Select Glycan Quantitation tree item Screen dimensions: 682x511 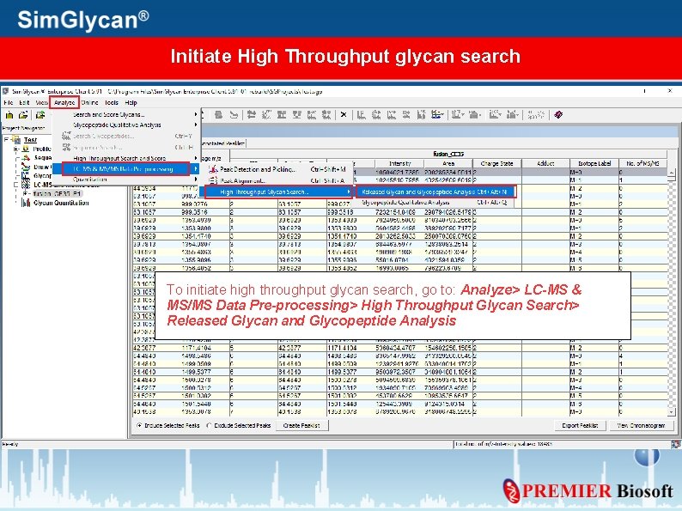click(61, 203)
